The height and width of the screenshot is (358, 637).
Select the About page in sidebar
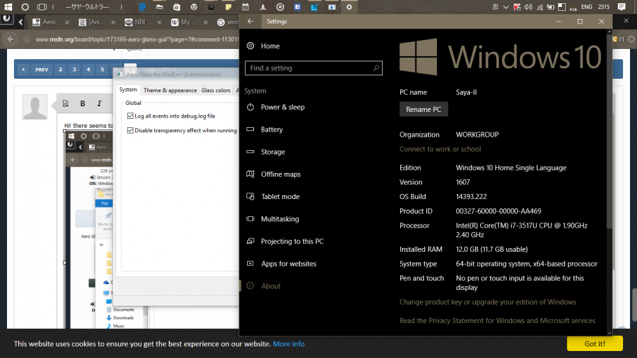pyautogui.click(x=263, y=286)
